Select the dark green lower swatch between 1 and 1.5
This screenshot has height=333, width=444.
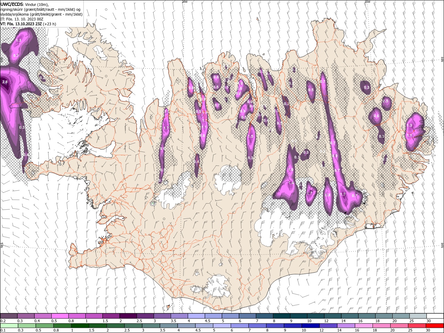coord(80,326)
